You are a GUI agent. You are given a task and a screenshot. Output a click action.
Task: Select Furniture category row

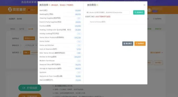(60, 26)
